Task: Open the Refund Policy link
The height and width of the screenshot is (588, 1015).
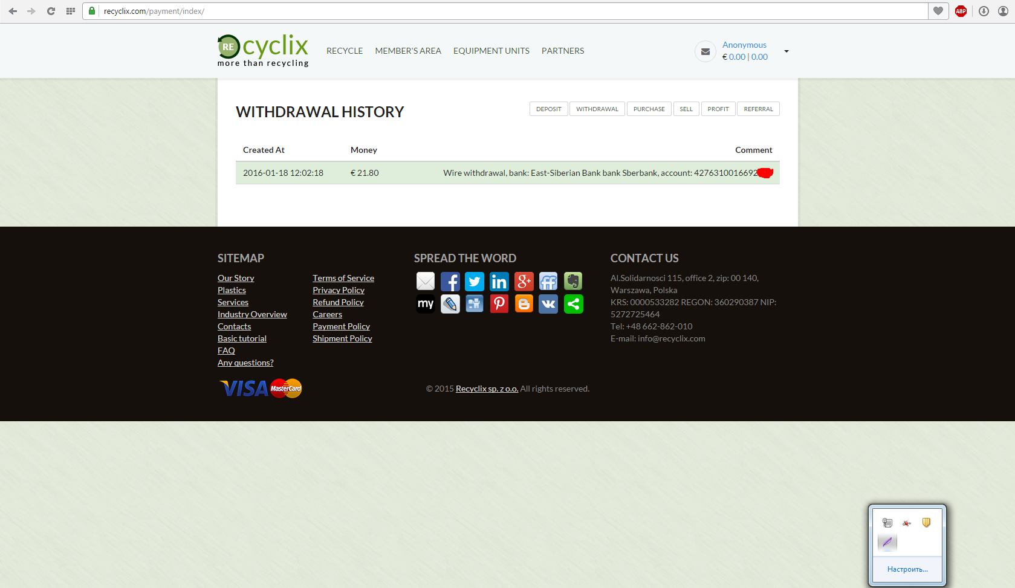Action: coord(338,302)
